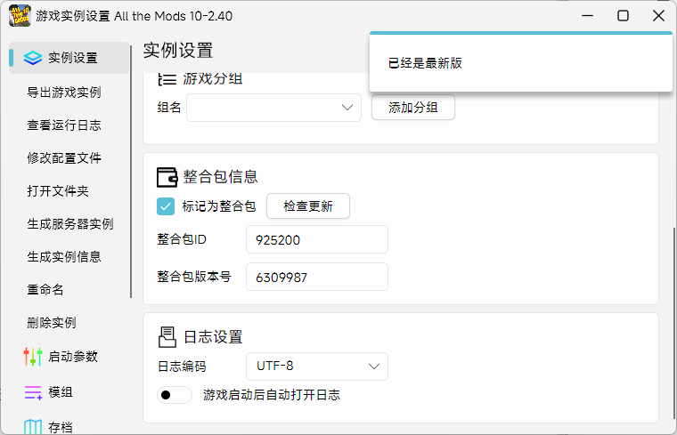
Task: Expand the 日志编码 UTF-8 dropdown
Action: point(316,366)
